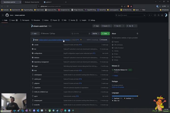
Task: Open the CODE_OF_CONDUCT.md file
Action: (x=41, y=92)
